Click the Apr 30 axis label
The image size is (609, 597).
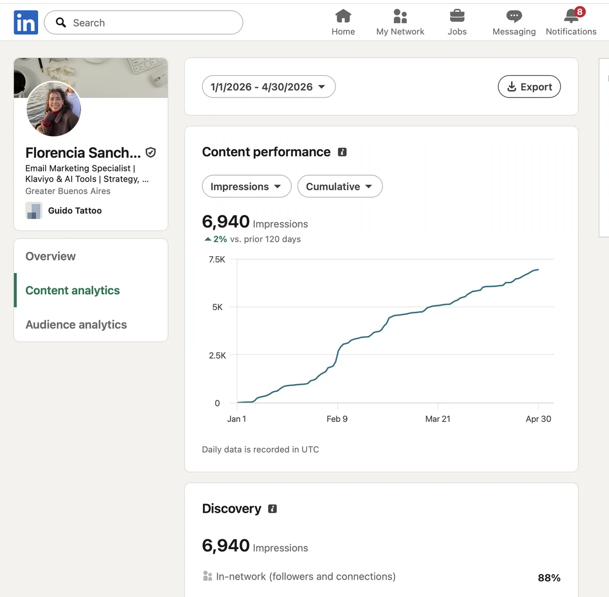[x=538, y=419]
